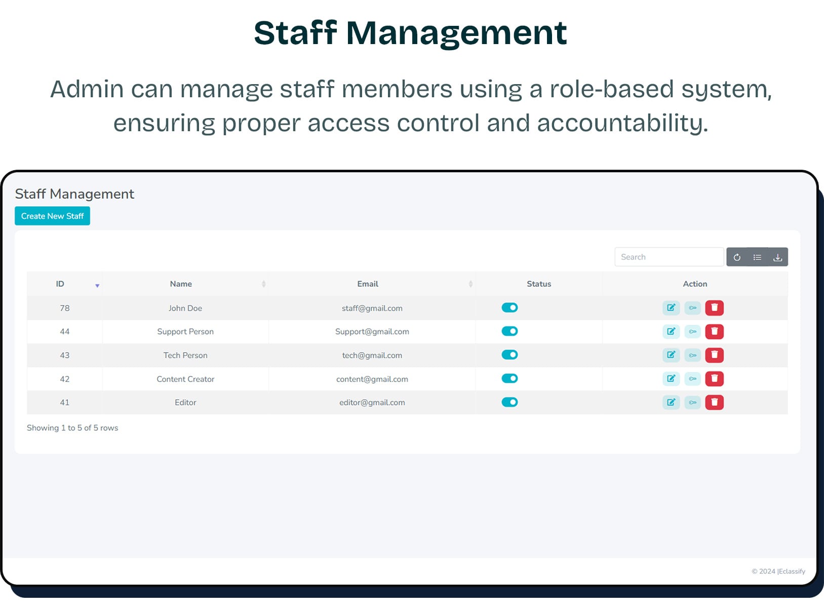Click the edit icon for Content Creator
824x613 pixels.
tap(671, 378)
